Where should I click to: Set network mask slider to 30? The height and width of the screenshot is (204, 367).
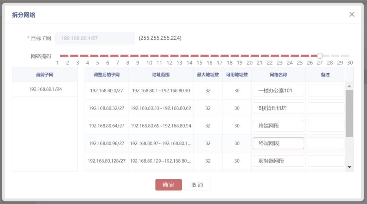[x=349, y=56]
